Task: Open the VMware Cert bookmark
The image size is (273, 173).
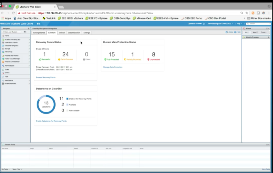Action: point(142,18)
